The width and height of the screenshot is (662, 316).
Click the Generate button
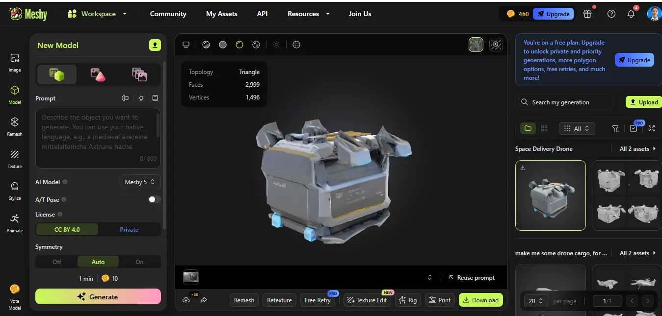98,296
